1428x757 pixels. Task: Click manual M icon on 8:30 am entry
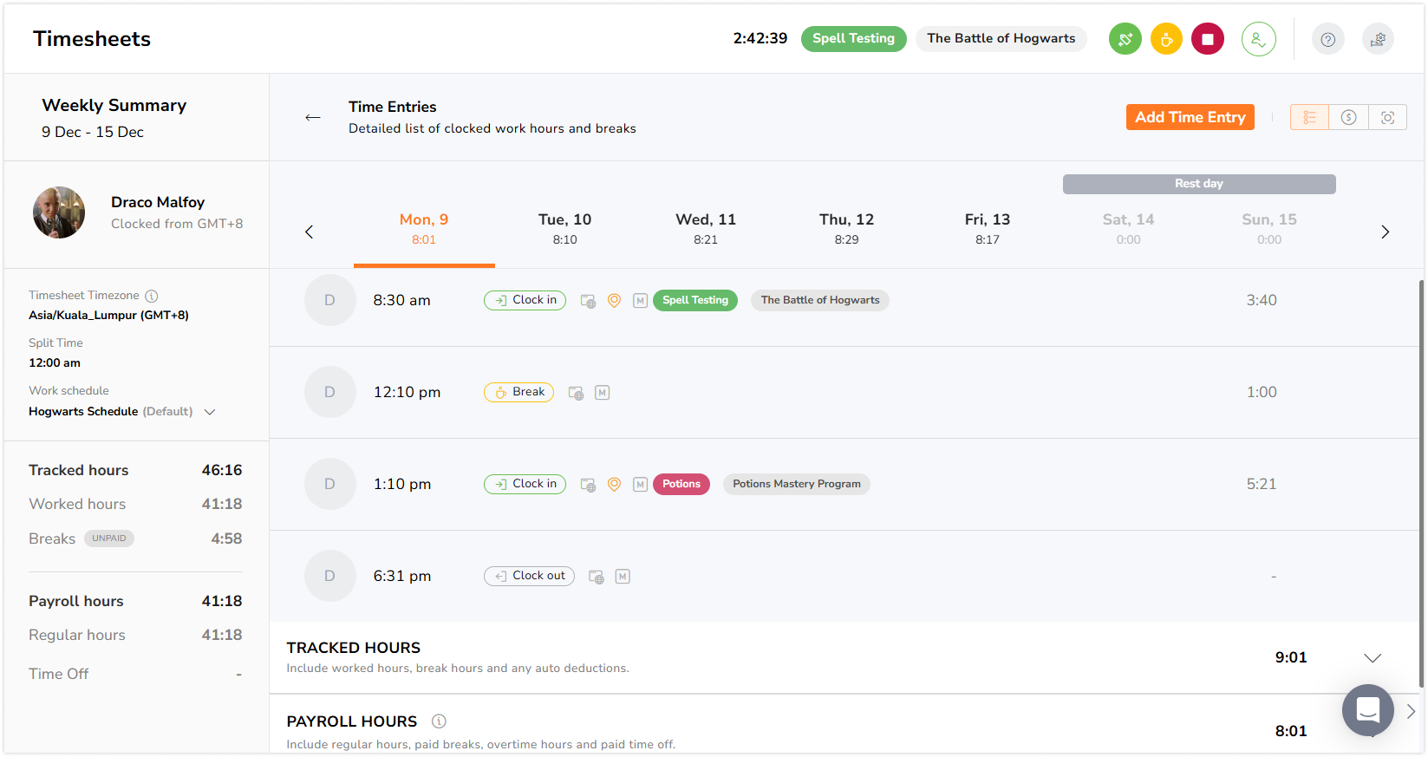pyautogui.click(x=640, y=301)
